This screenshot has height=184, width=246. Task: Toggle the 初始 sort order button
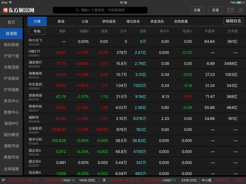tap(37, 31)
